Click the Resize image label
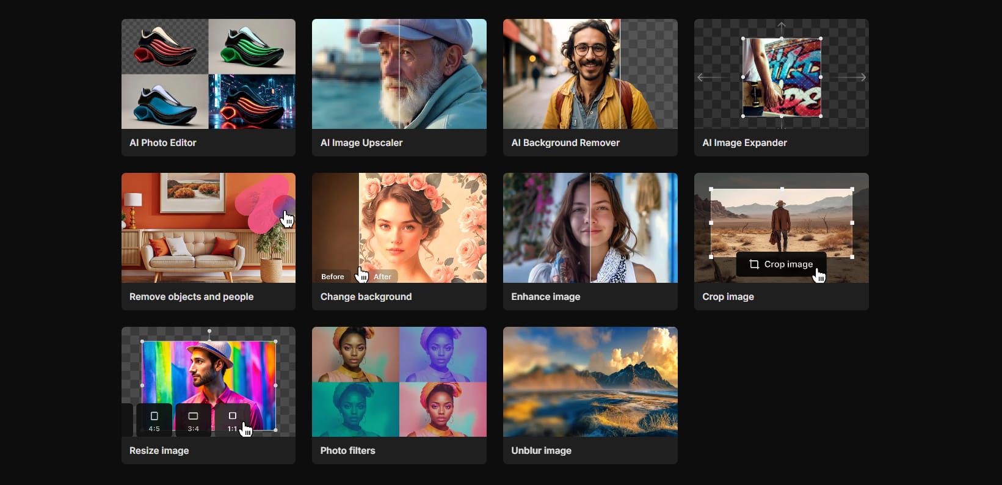 tap(159, 450)
